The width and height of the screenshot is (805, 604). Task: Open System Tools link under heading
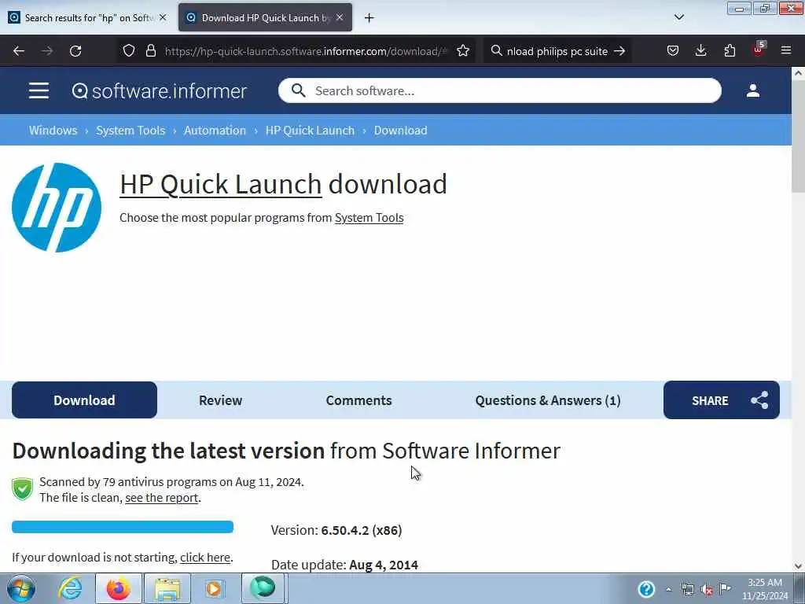point(369,218)
